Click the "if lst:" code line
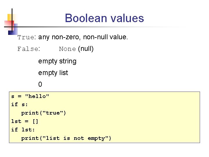Viewport: 209px width, 157px height. point(23,129)
